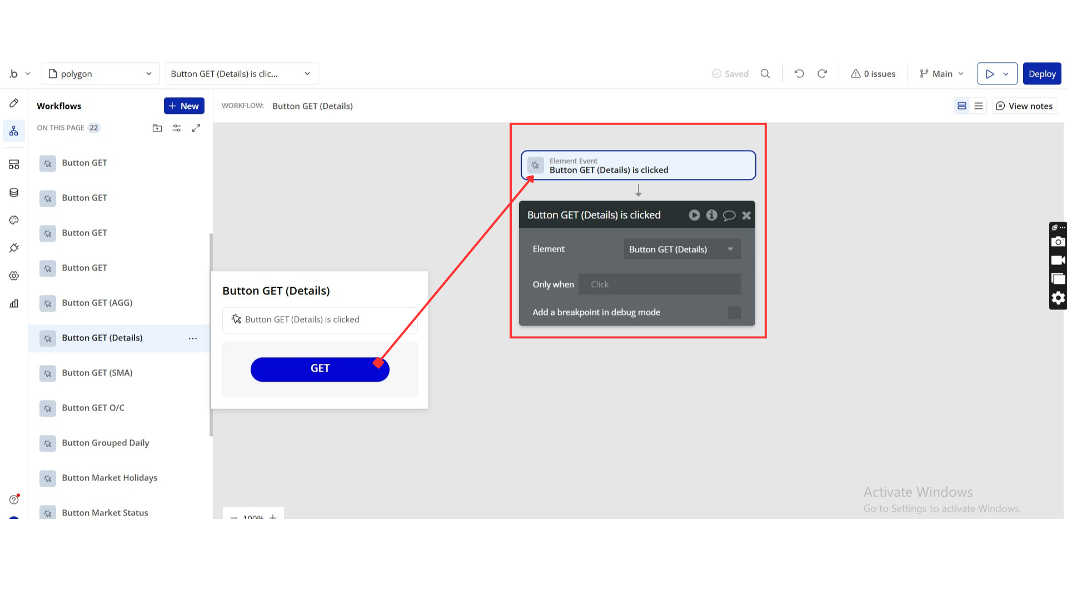
Task: Create a new workflow folder
Action: click(157, 128)
